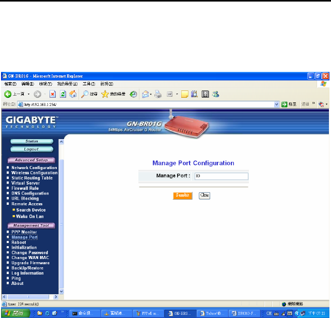Open the History icon in toolbar

133,94
